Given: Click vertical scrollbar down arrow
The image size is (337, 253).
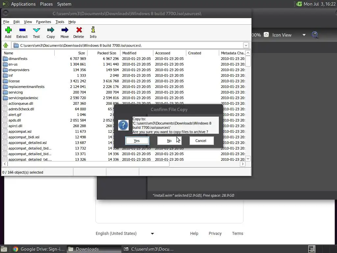Looking at the screenshot, I should click(248, 158).
